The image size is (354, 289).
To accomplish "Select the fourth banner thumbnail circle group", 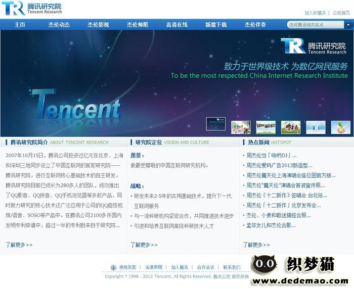I will [x=291, y=127].
